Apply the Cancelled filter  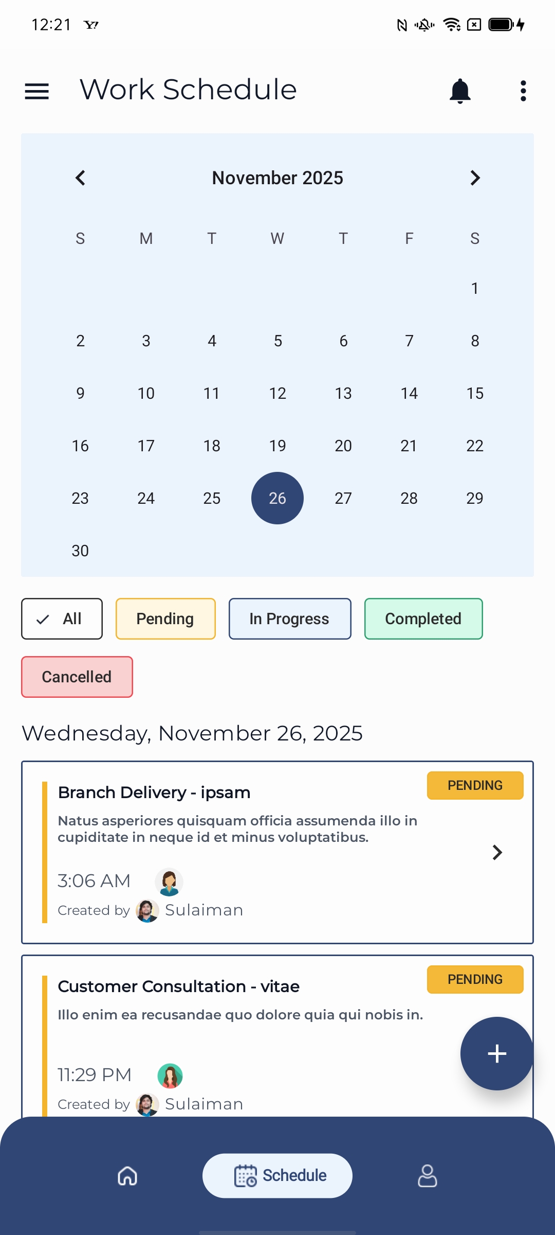[77, 677]
